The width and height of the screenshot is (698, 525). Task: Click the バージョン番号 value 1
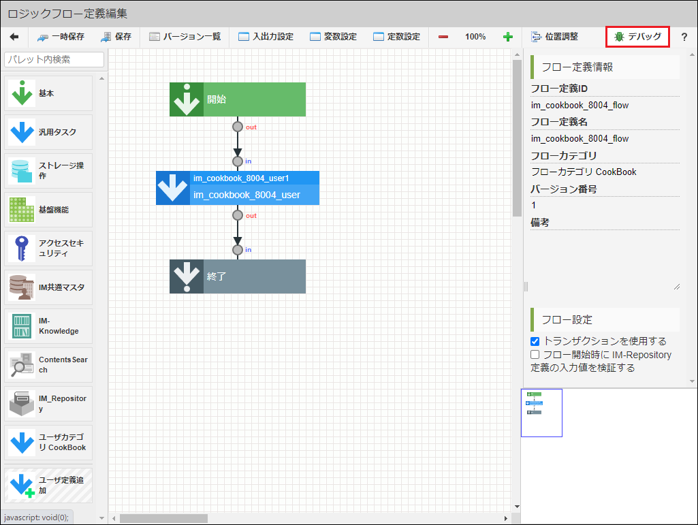coord(534,205)
